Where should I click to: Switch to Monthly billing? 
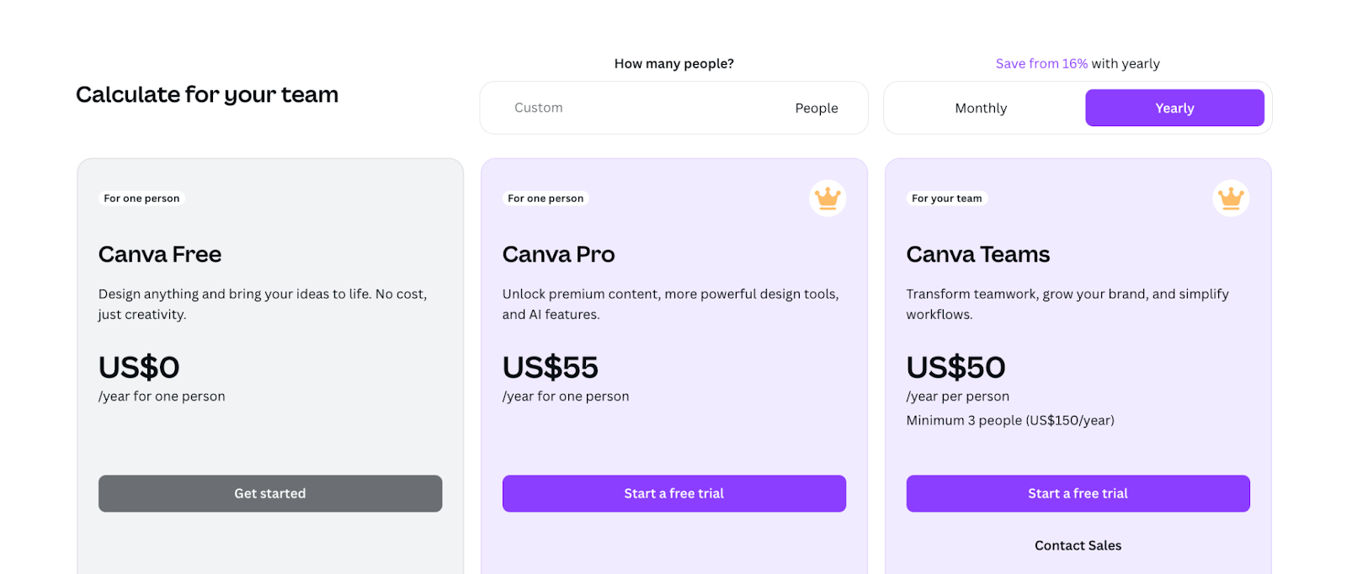(980, 108)
